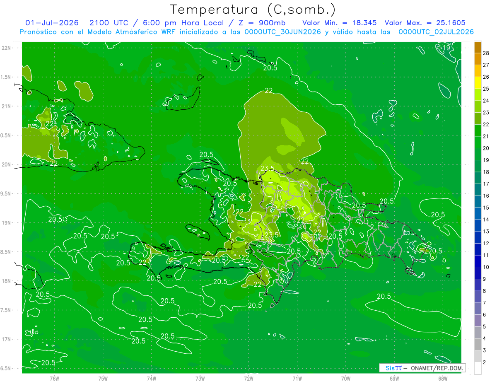Click the "19" contour label on the map
The image size is (497, 384).
point(446,48)
